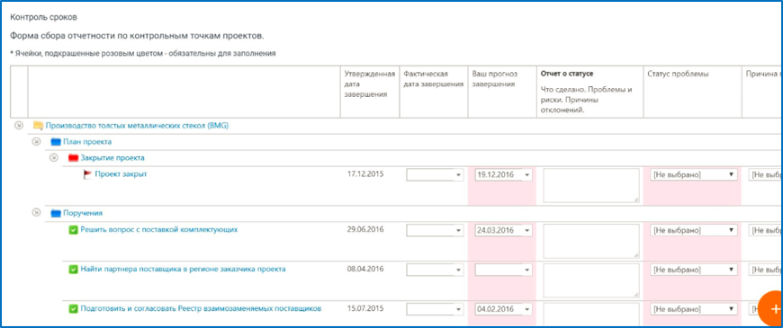The width and height of the screenshot is (783, 328).
Task: Open forecast date dropdown showing 19.12.2016
Action: point(503,175)
